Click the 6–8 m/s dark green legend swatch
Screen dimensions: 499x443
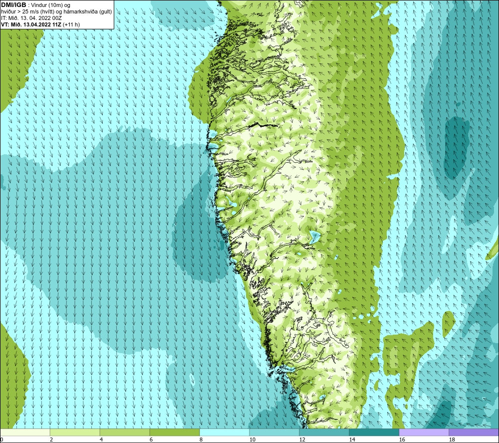[x=174, y=432]
